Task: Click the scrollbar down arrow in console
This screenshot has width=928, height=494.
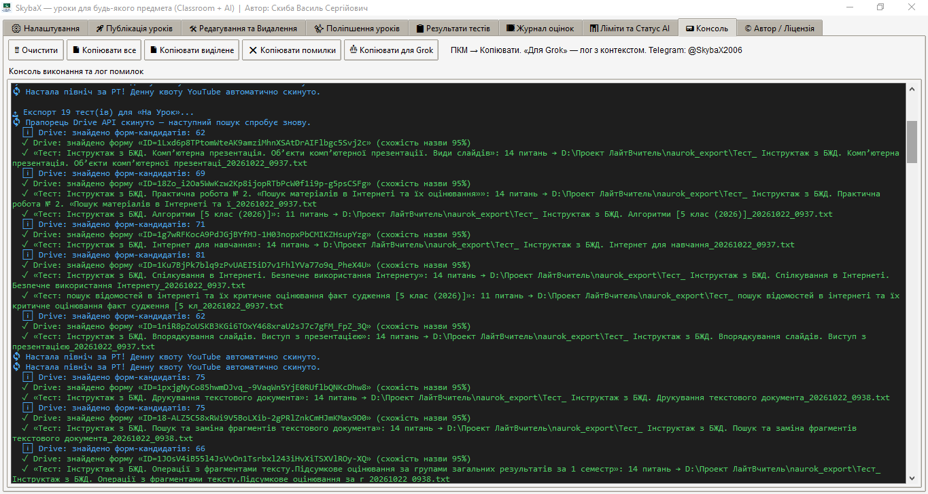Action: (912, 478)
